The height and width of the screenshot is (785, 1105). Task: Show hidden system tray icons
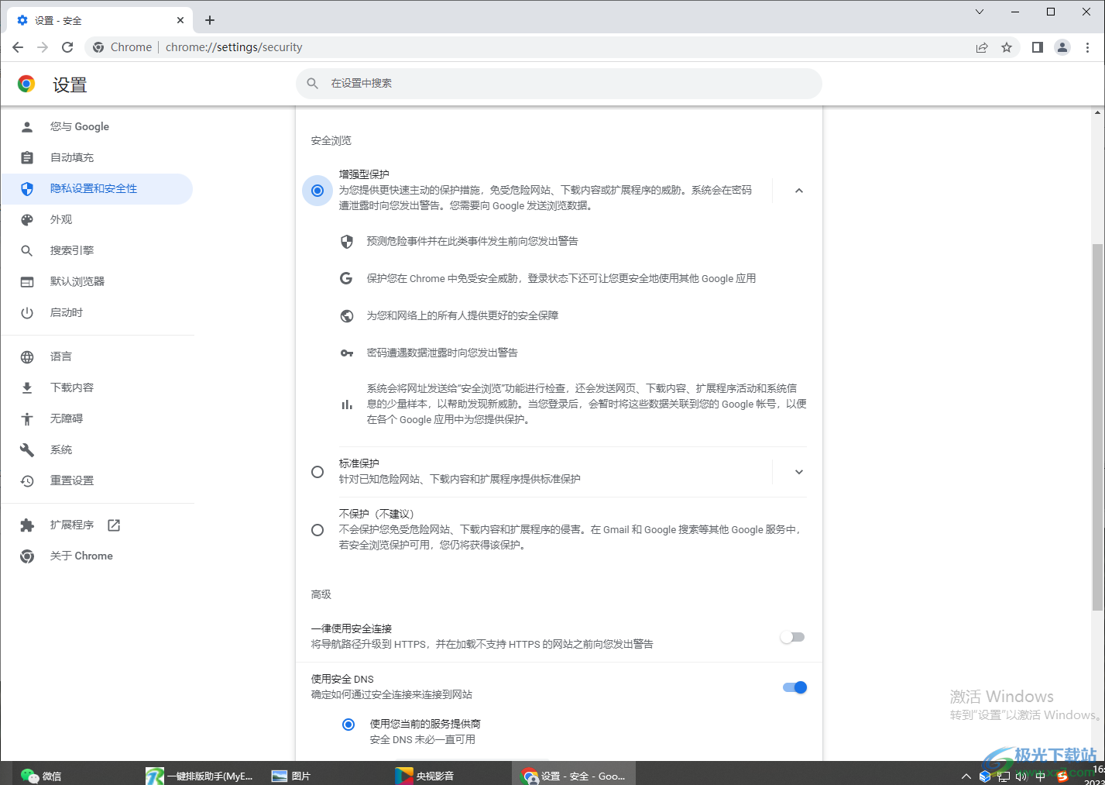pos(966,776)
